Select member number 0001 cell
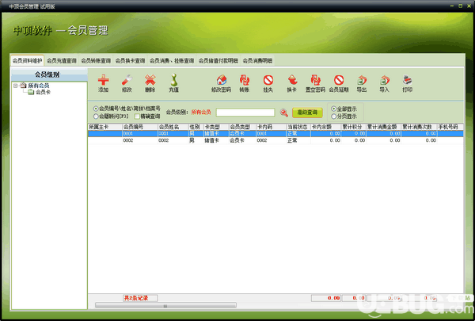The image size is (475, 321). click(x=140, y=133)
